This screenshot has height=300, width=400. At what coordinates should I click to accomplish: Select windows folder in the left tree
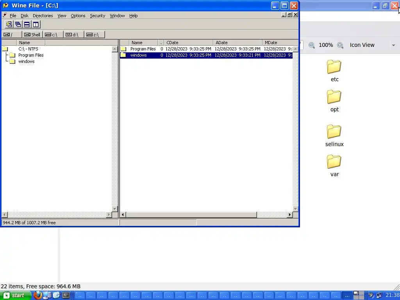pyautogui.click(x=26, y=61)
